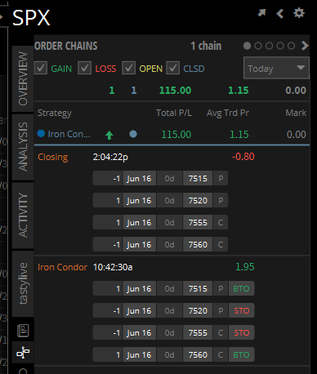This screenshot has width=317, height=374.
Task: Click the 1.95 opening credit value
Action: coord(245,267)
